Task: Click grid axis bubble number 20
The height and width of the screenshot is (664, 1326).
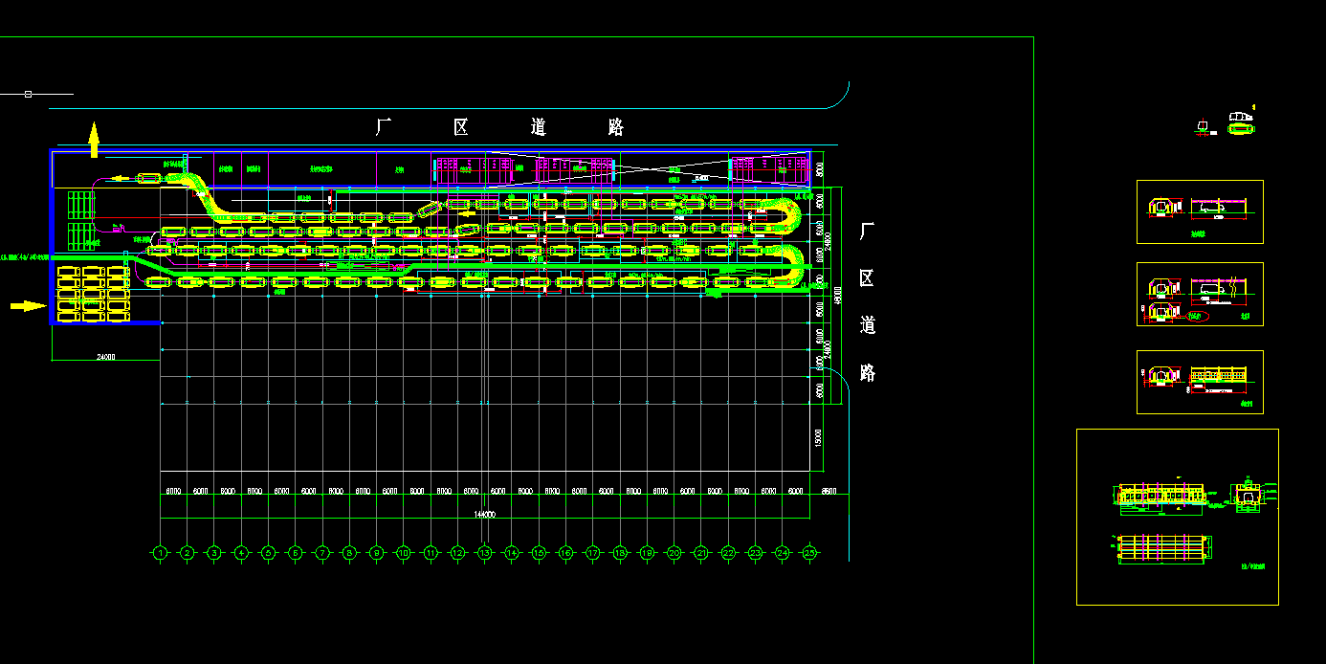Action: coord(674,553)
